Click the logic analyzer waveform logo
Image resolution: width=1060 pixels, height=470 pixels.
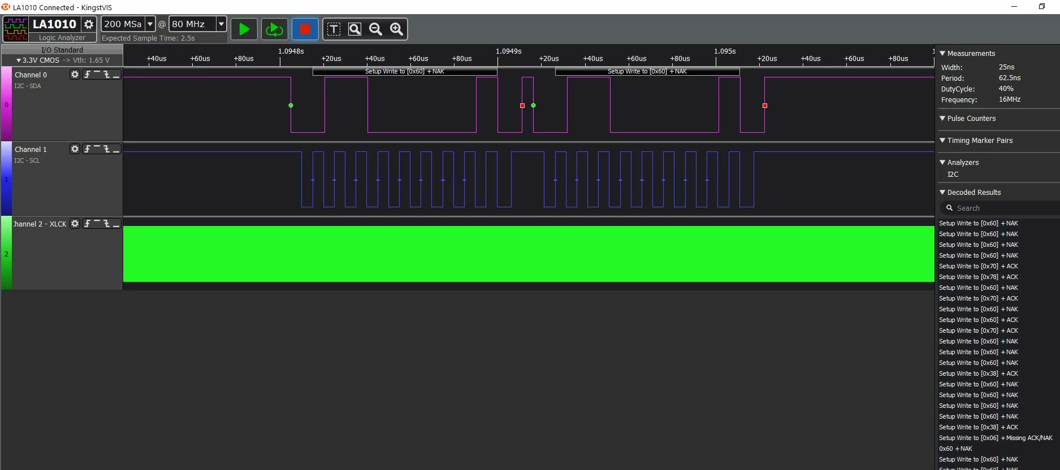16,29
